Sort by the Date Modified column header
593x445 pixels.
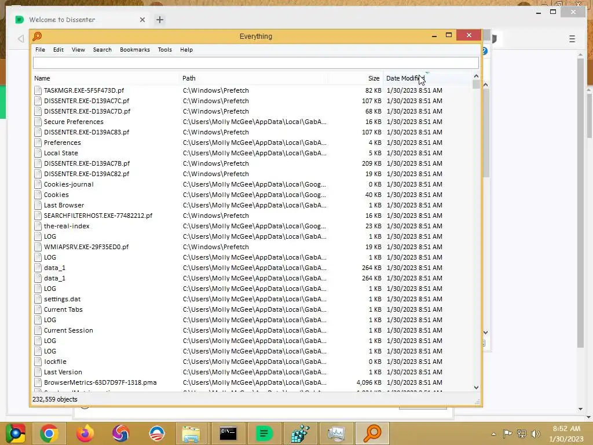point(427,78)
